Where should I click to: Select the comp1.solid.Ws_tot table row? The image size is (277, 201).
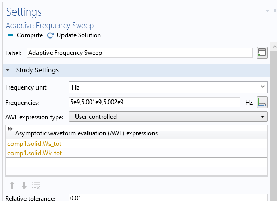[x=136, y=144]
